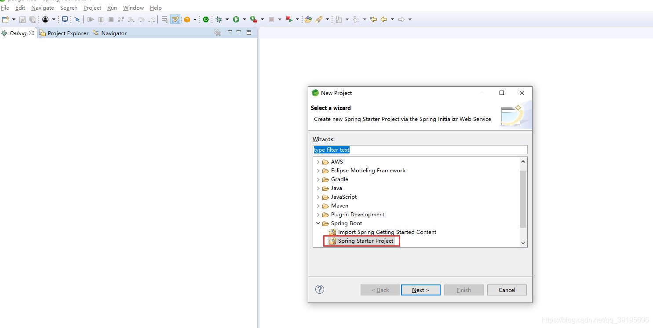Open the Help menu
This screenshot has width=653, height=328.
click(x=156, y=8)
